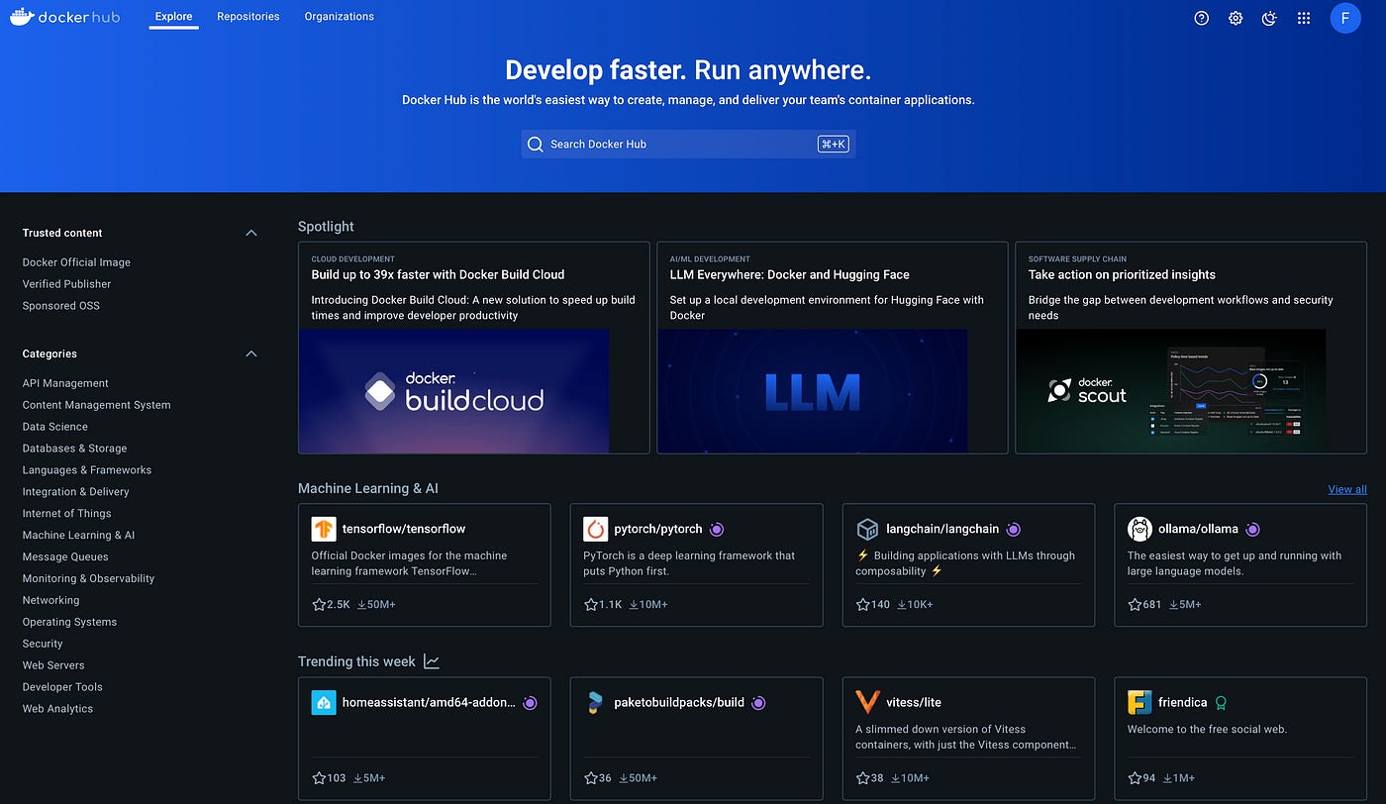1386x804 pixels.
Task: Click pytorch's purple verified publisher badge
Action: (x=718, y=530)
